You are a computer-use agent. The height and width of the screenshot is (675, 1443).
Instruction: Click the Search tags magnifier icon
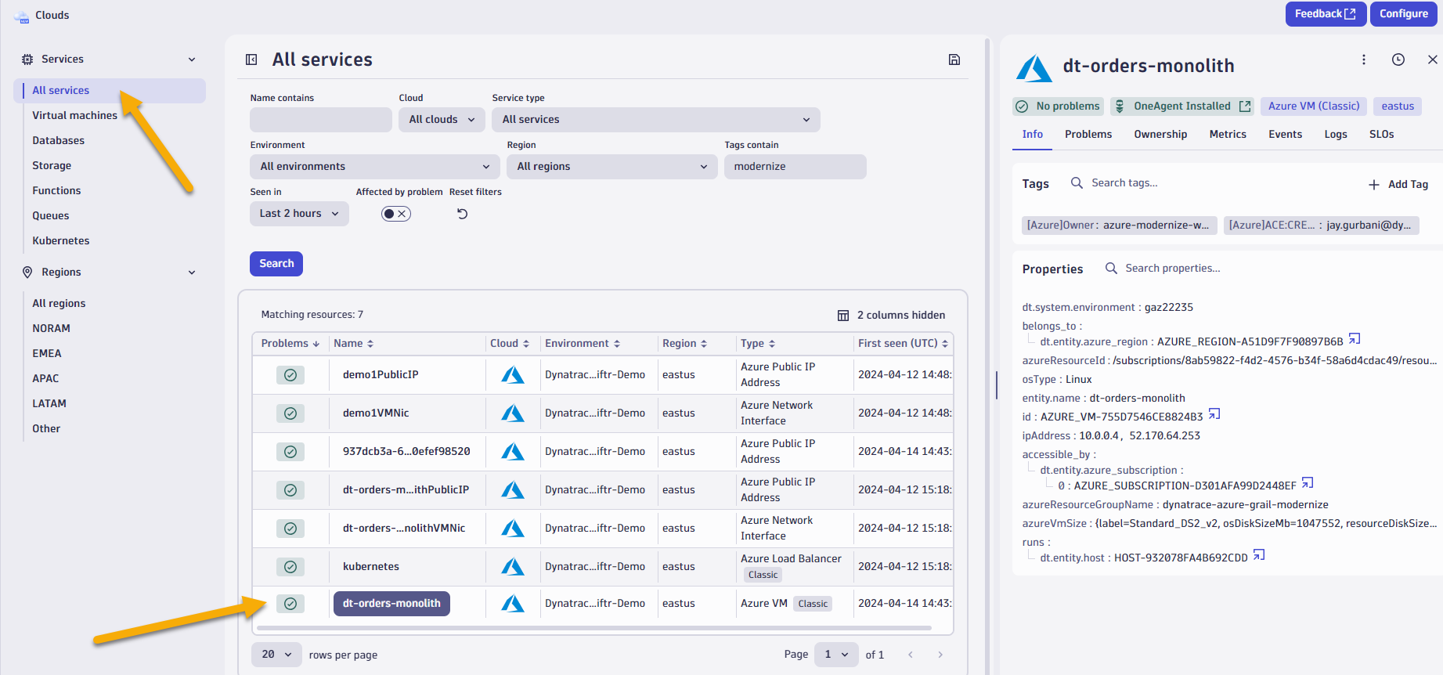tap(1077, 182)
